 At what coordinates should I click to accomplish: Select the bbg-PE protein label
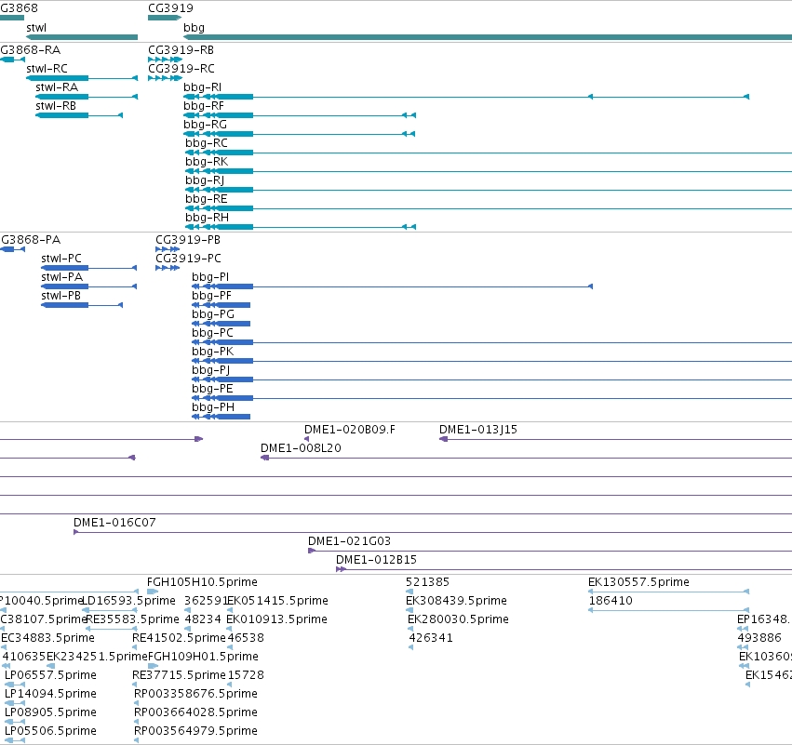[x=212, y=389]
